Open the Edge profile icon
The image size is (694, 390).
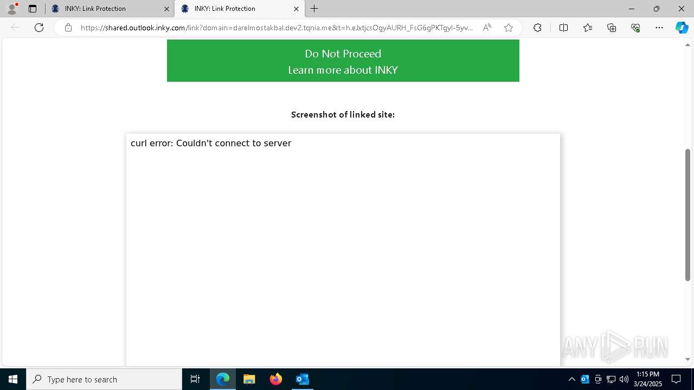pyautogui.click(x=12, y=9)
